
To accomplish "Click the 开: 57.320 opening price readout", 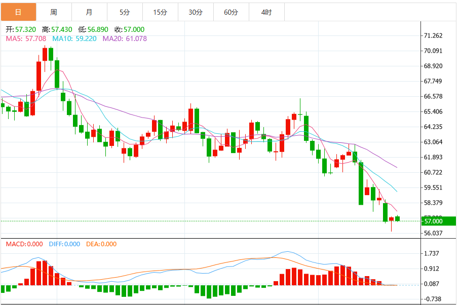I will tap(22, 30).
